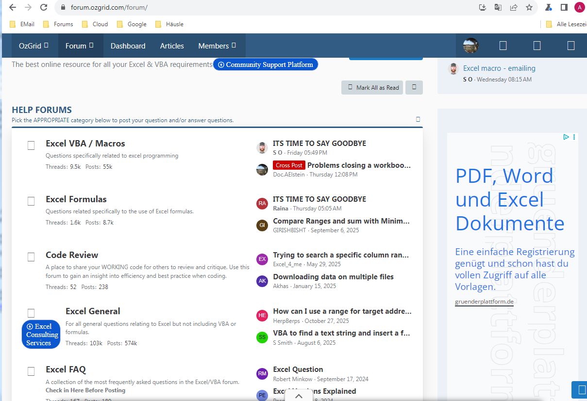Open Raina's RA avatar
Image resolution: width=587 pixels, height=401 pixels.
262,204
